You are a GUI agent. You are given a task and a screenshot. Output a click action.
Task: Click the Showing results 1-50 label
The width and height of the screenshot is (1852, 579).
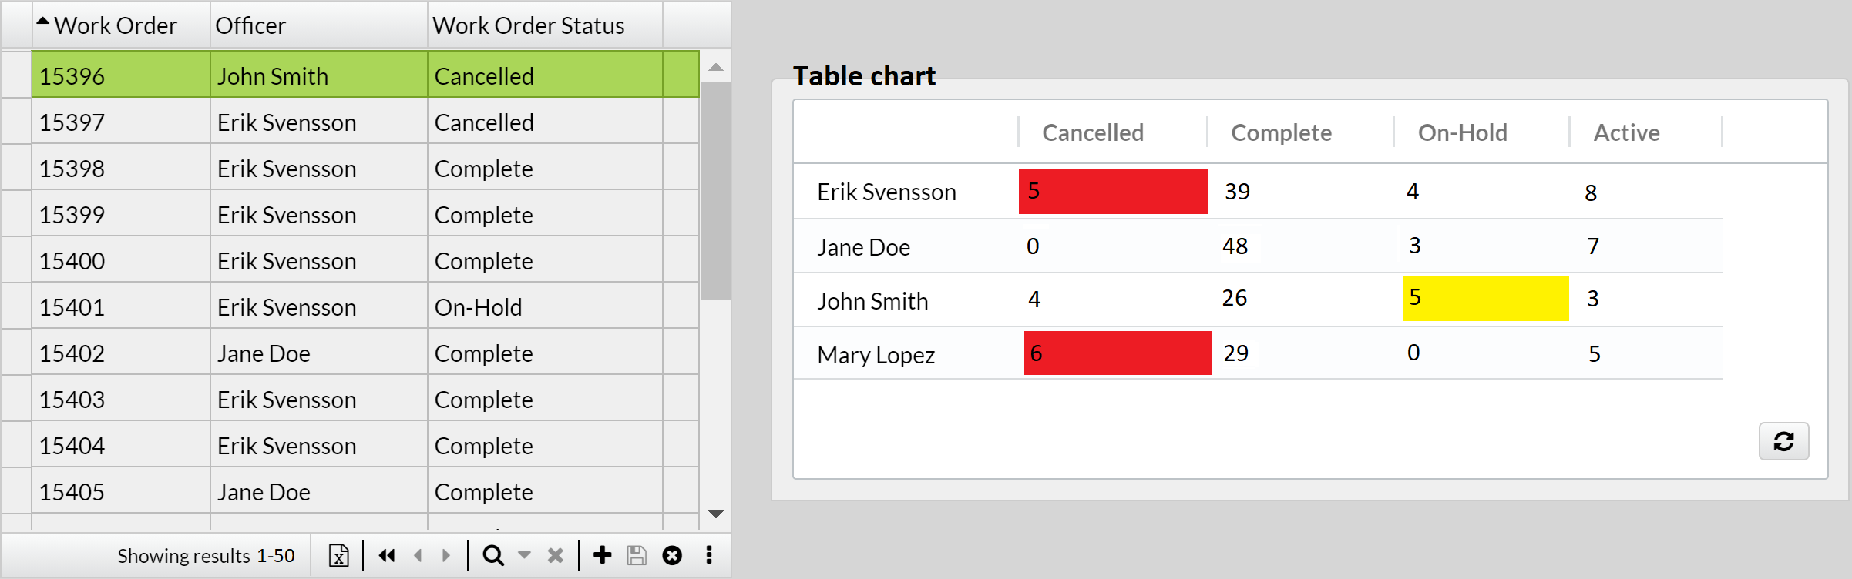click(207, 554)
